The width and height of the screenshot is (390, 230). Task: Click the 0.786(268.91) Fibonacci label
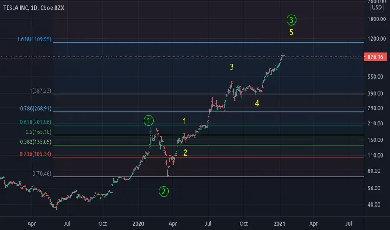(x=36, y=108)
